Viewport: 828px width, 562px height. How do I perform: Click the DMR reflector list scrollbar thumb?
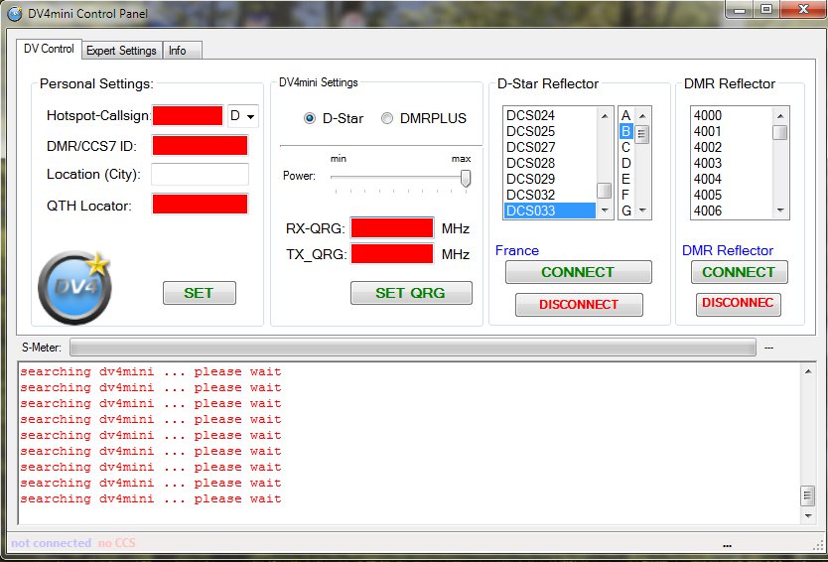point(780,132)
